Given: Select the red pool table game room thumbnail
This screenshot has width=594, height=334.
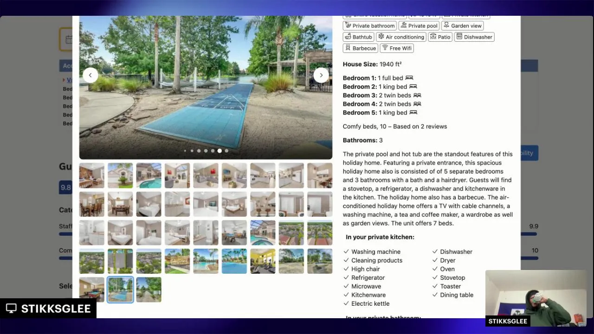Looking at the screenshot, I should 91,290.
